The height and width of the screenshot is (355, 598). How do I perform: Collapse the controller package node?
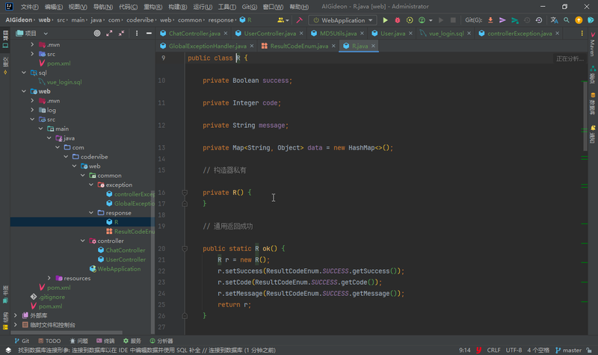click(83, 241)
